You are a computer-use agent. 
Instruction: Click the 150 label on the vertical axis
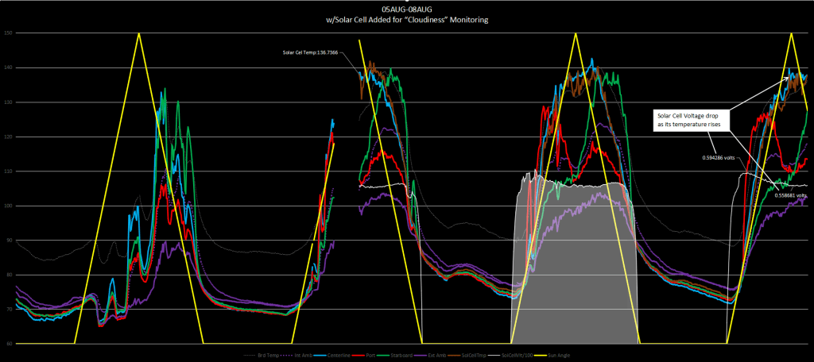(x=8, y=33)
